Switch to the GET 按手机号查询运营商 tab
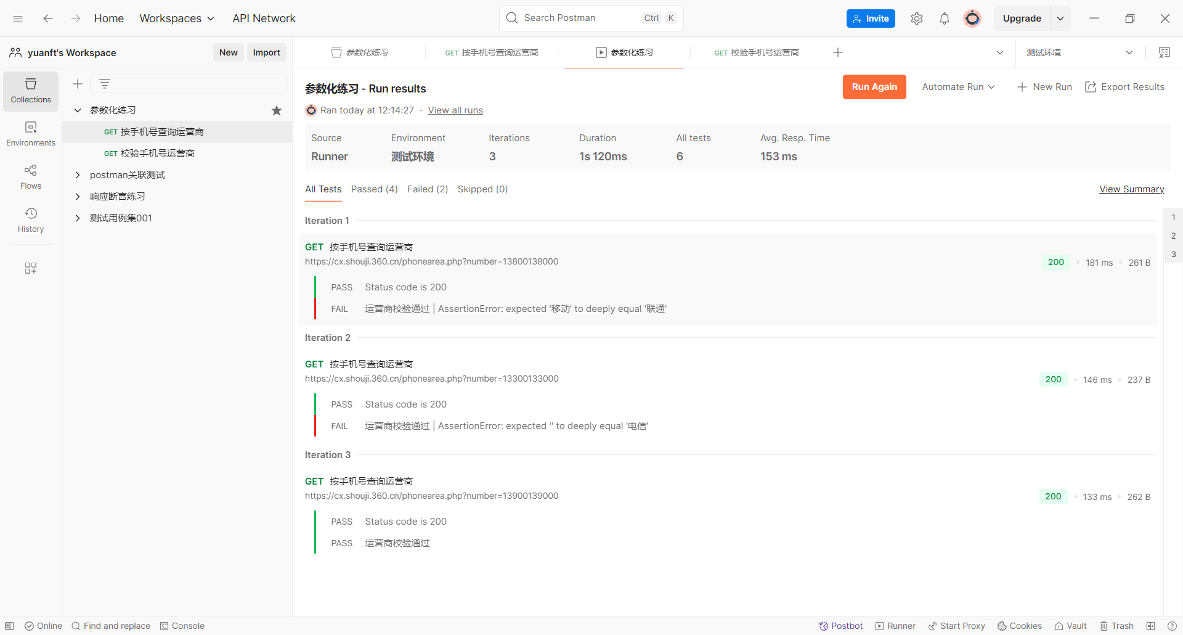Image resolution: width=1183 pixels, height=635 pixels. click(x=492, y=52)
